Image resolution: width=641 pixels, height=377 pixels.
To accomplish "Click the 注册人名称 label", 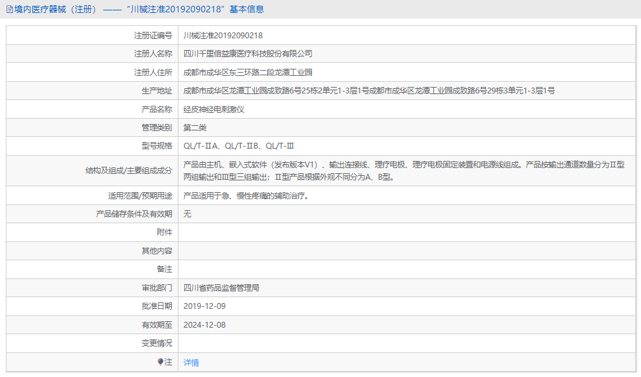I will point(153,54).
